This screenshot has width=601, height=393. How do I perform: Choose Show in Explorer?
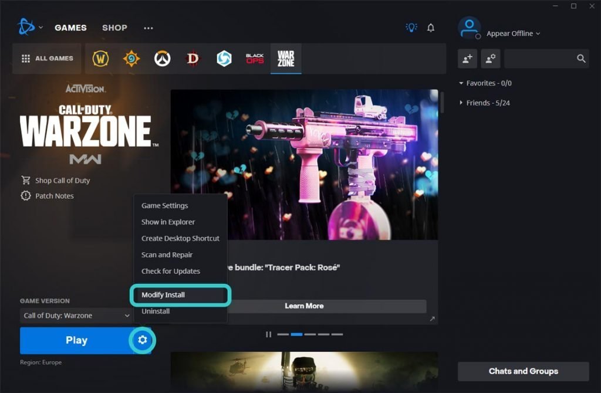pyautogui.click(x=168, y=222)
